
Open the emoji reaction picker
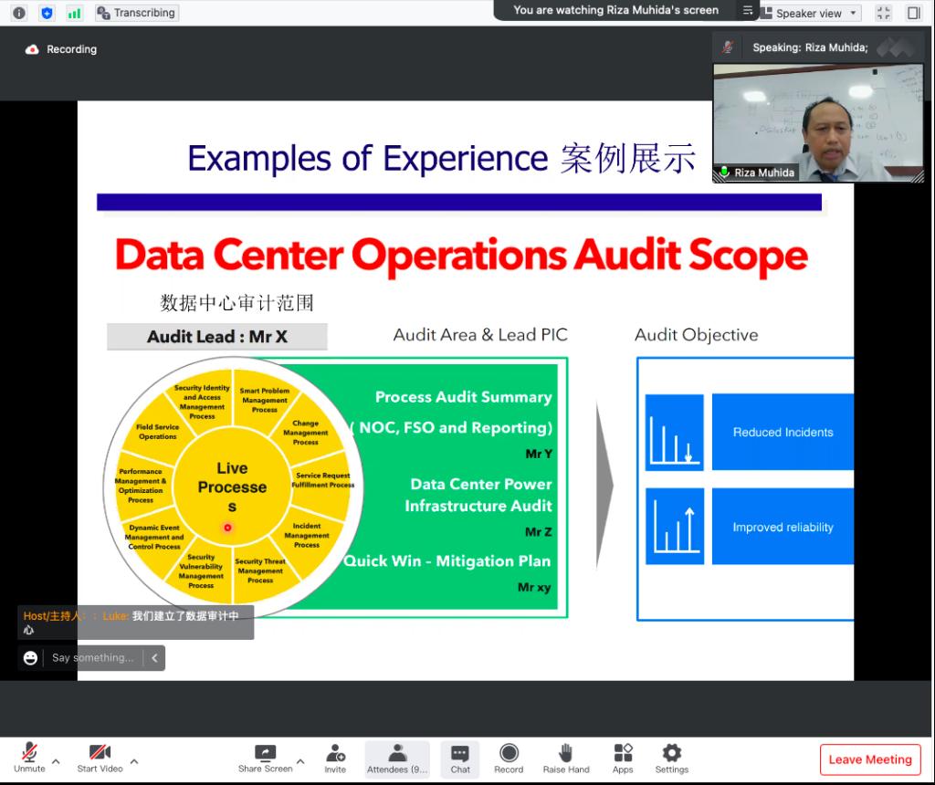point(31,657)
